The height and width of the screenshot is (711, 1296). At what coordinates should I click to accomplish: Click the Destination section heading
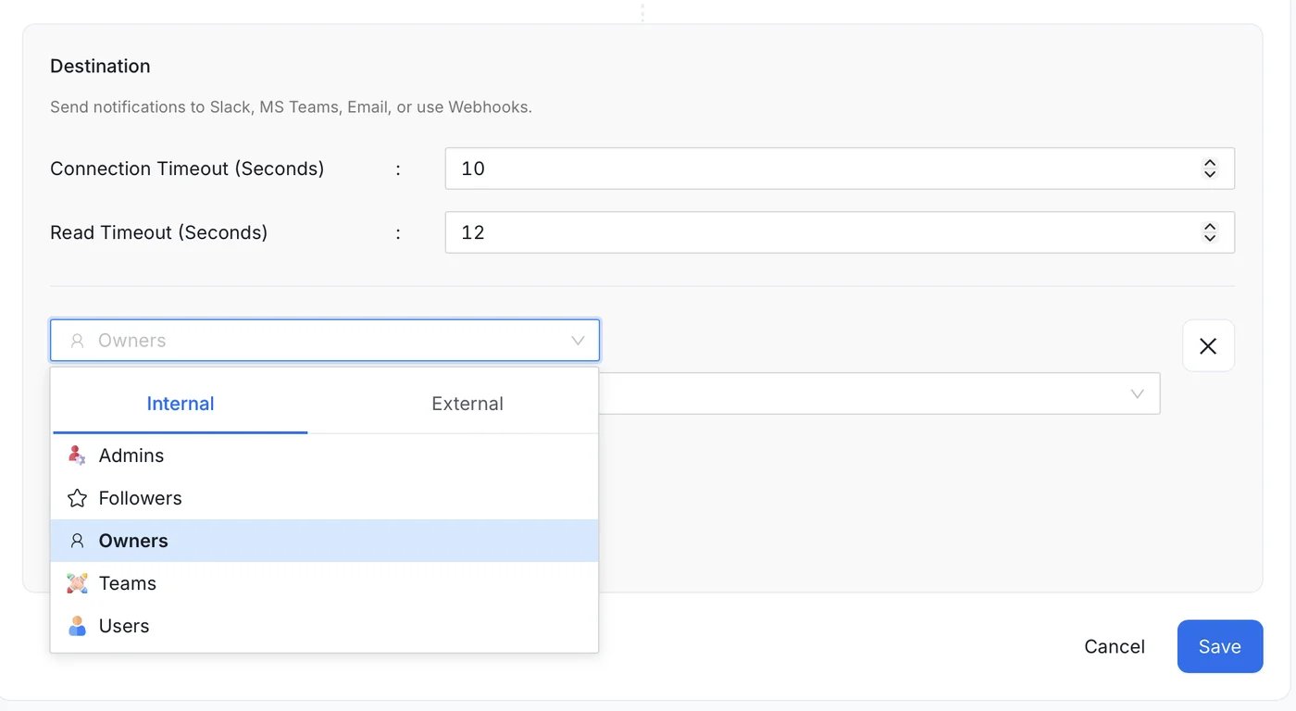tap(100, 67)
